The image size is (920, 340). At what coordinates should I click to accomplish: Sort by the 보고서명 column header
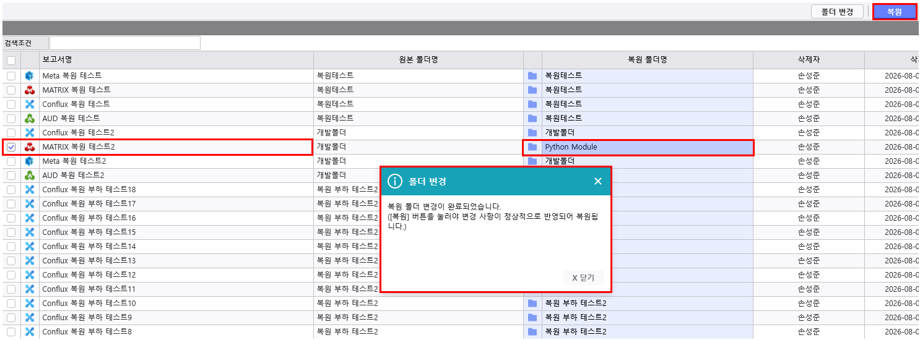(176, 59)
